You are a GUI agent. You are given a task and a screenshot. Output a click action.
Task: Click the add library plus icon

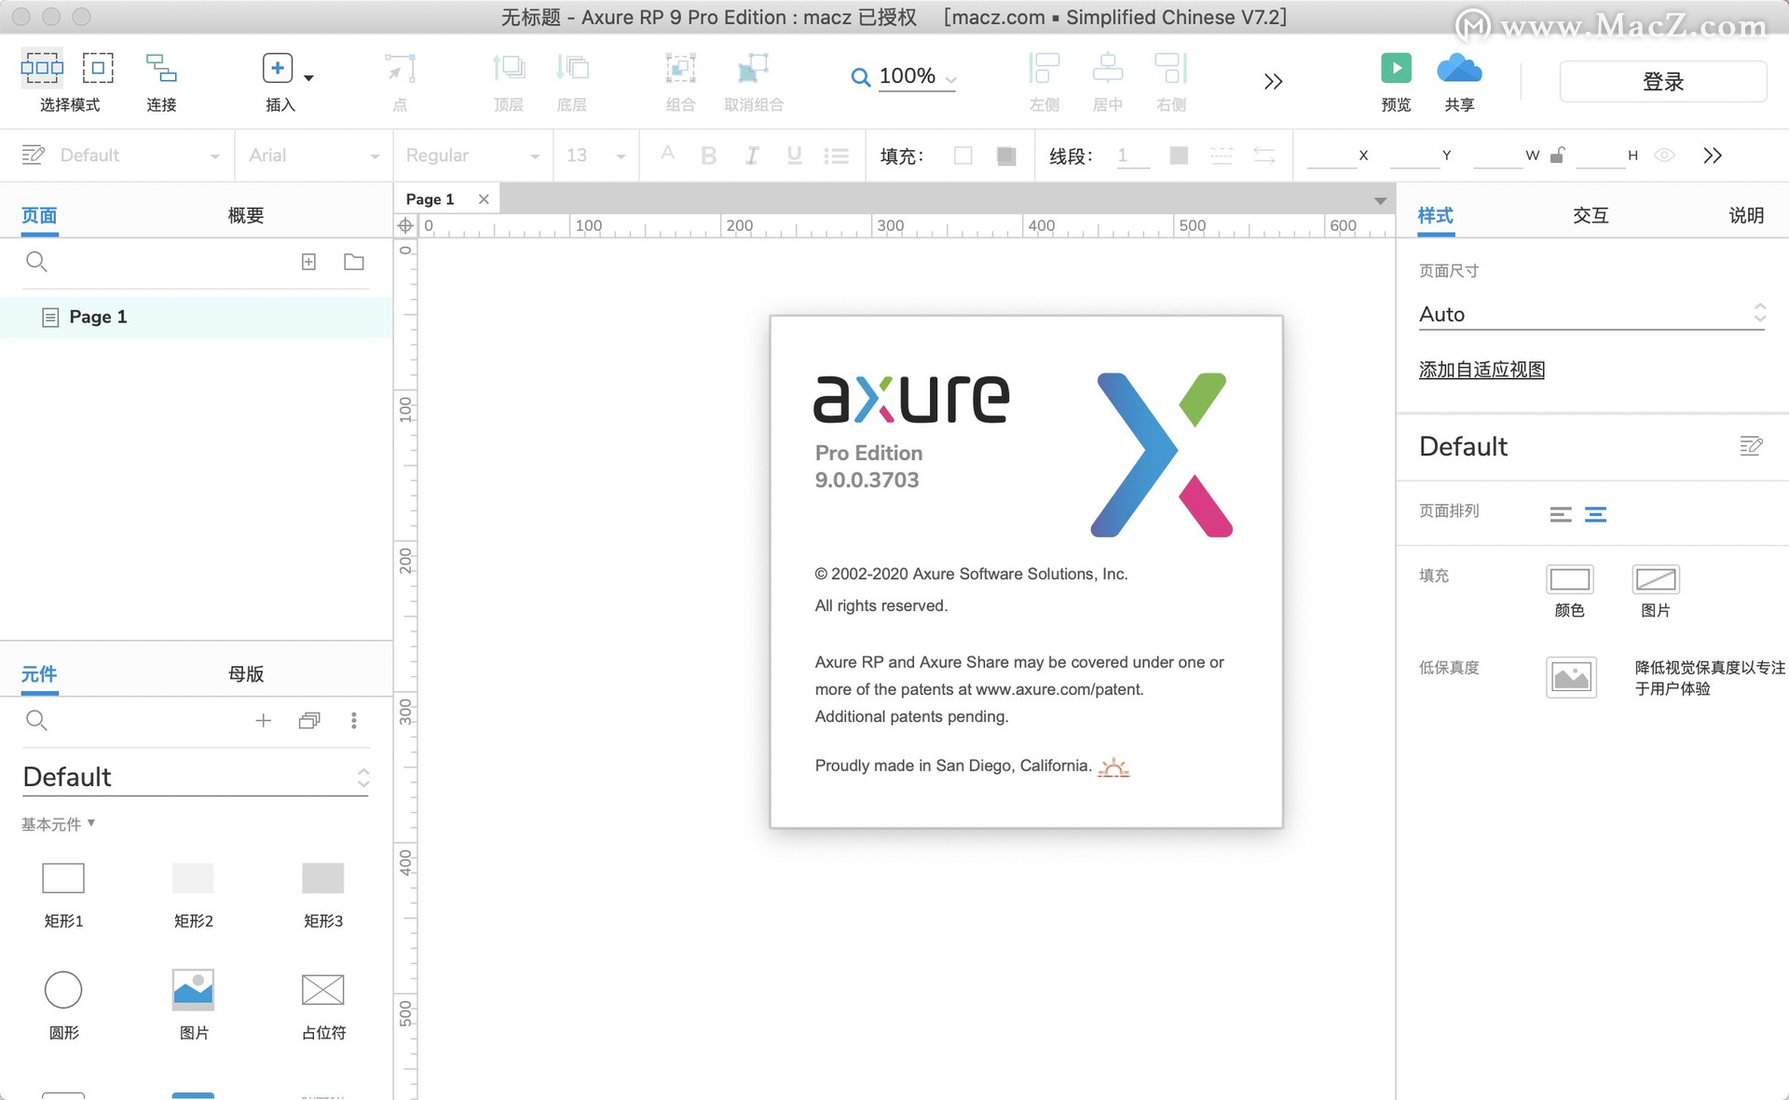click(264, 720)
